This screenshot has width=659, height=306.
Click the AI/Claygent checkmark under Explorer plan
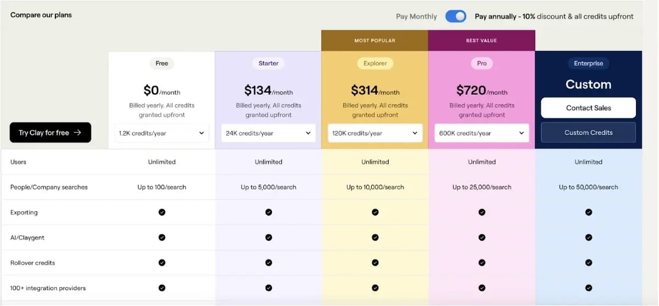pyautogui.click(x=375, y=237)
